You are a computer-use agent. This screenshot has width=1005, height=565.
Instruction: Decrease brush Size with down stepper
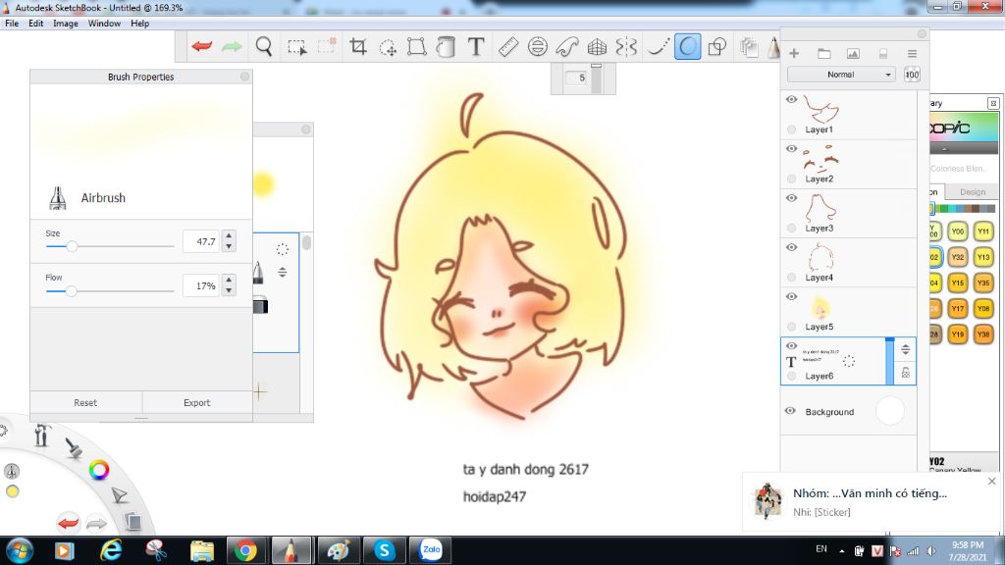pyautogui.click(x=229, y=246)
